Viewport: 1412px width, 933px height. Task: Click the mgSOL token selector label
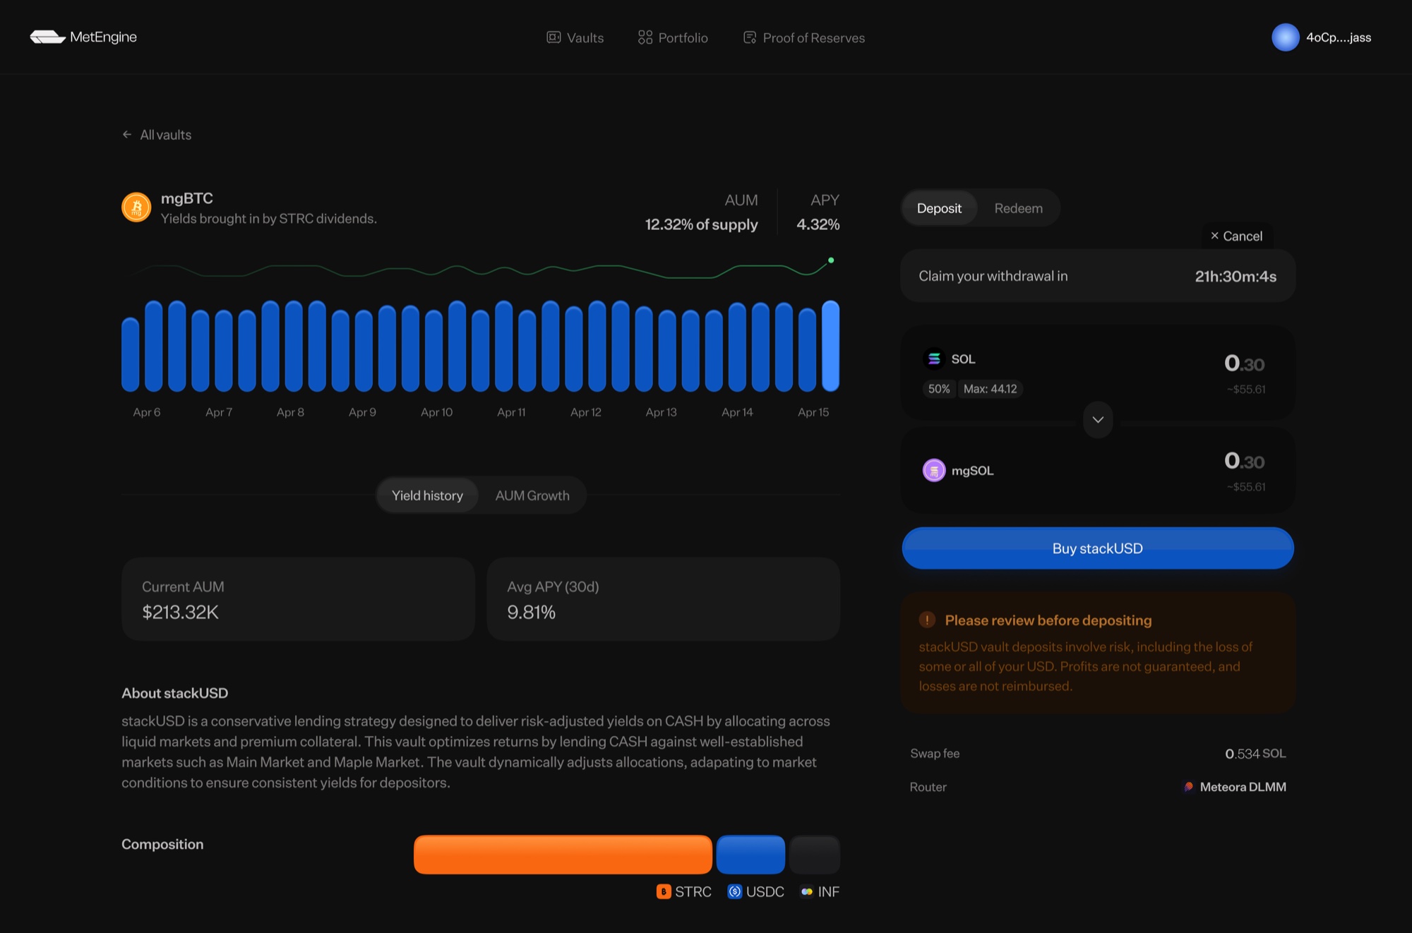(972, 470)
